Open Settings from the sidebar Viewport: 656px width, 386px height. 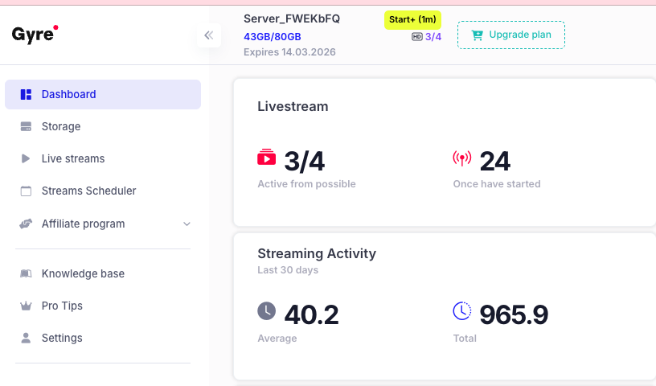click(62, 338)
